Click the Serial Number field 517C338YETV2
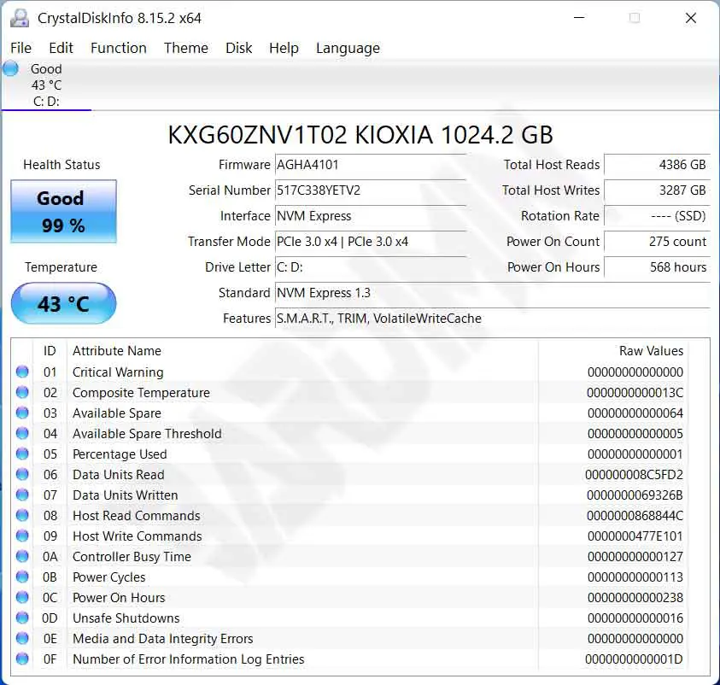Screen dimensions: 720x685 point(371,190)
